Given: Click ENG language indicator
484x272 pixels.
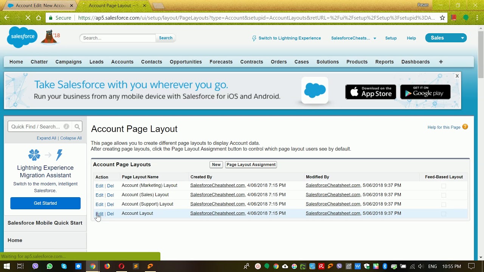Looking at the screenshot, I should click(x=432, y=266).
